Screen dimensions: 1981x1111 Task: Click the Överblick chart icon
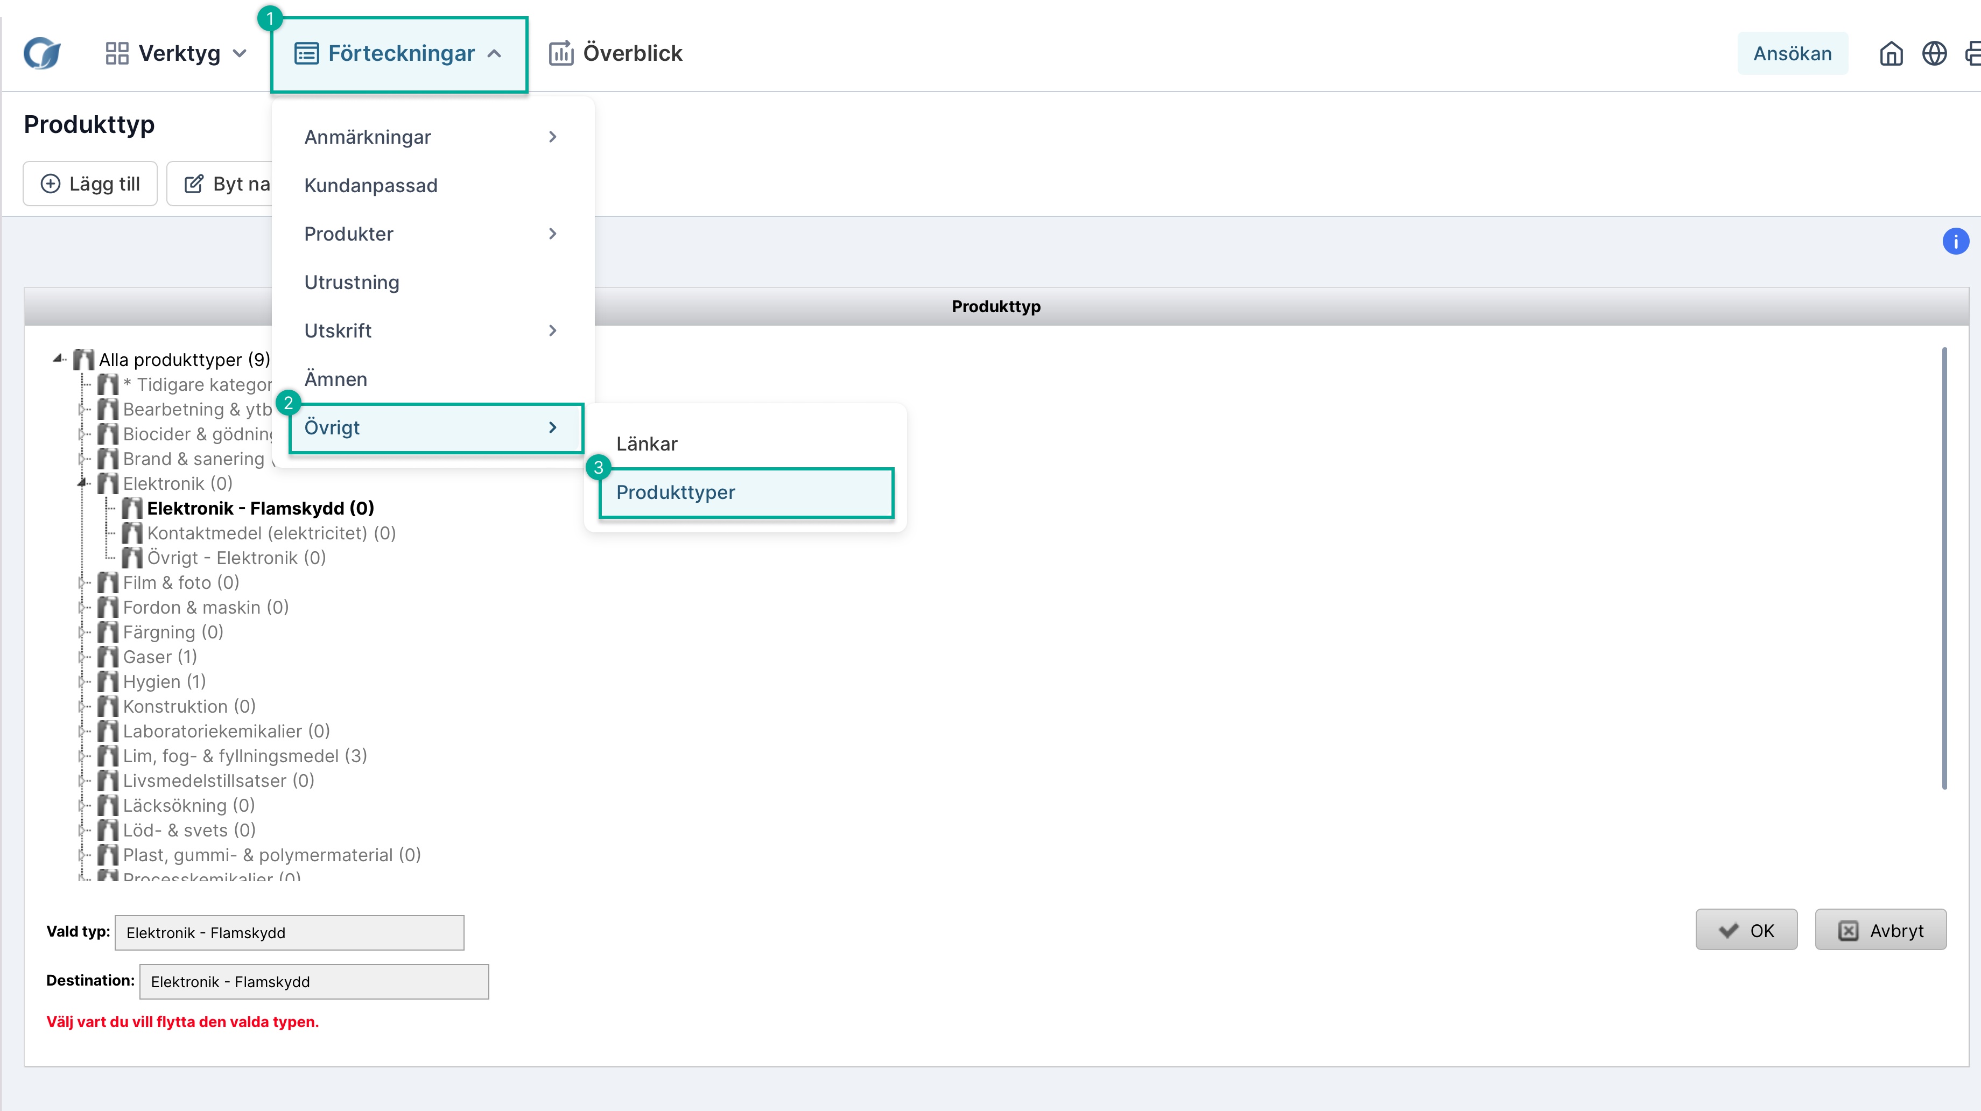coord(560,54)
